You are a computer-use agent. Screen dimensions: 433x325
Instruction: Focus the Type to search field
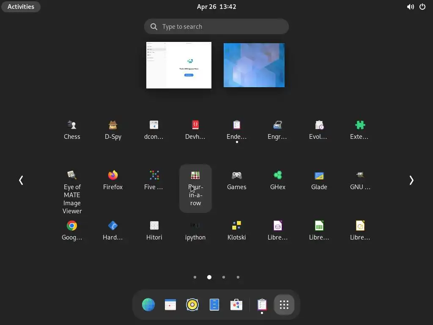point(216,27)
